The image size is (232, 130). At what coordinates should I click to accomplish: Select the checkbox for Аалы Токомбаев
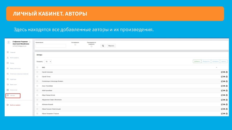(37, 86)
